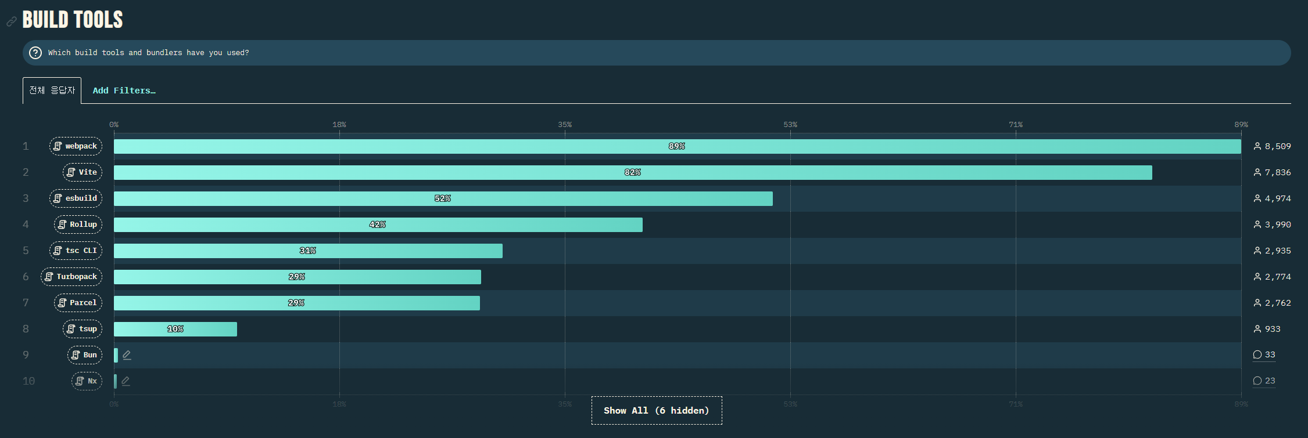Click the Show All (6 hidden) button

point(657,411)
